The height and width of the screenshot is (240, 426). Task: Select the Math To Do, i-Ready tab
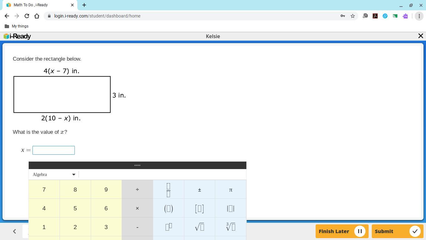[40, 5]
